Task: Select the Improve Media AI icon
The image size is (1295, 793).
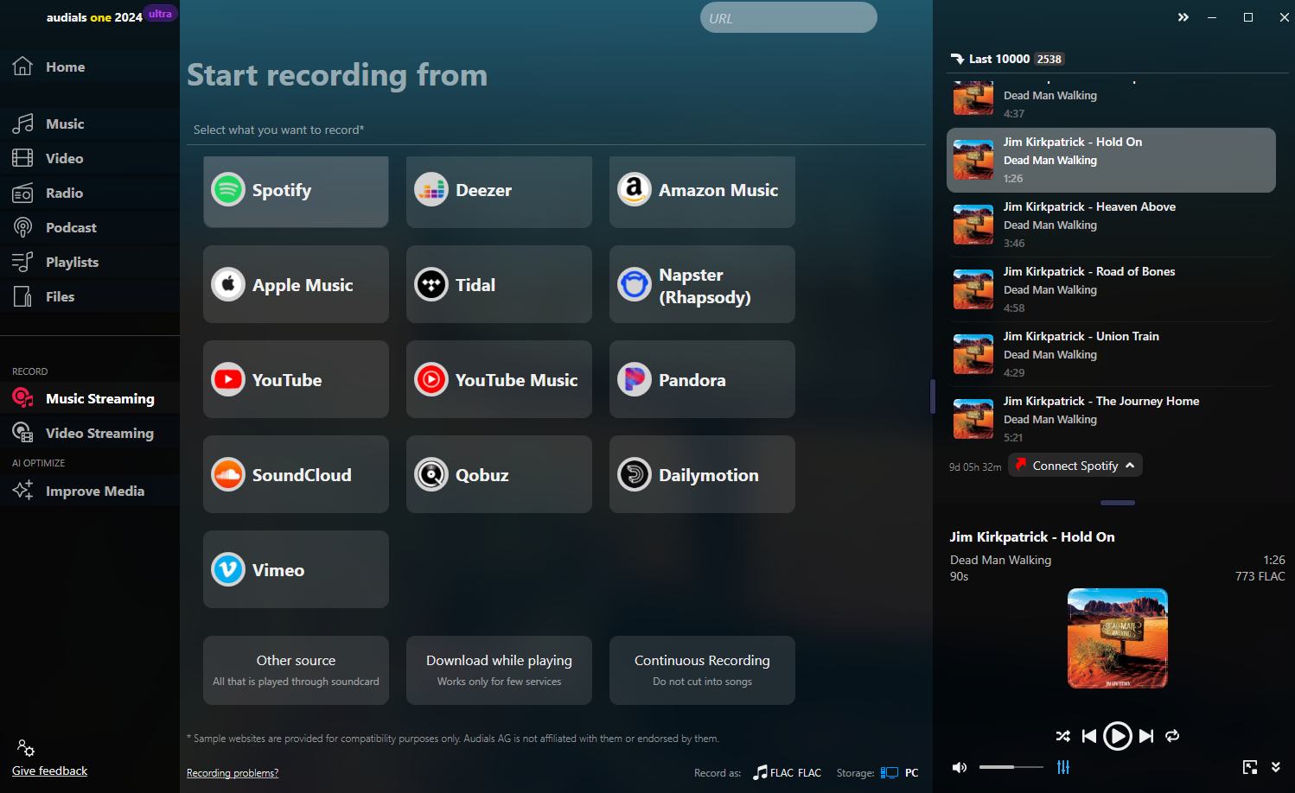Action: (23, 491)
